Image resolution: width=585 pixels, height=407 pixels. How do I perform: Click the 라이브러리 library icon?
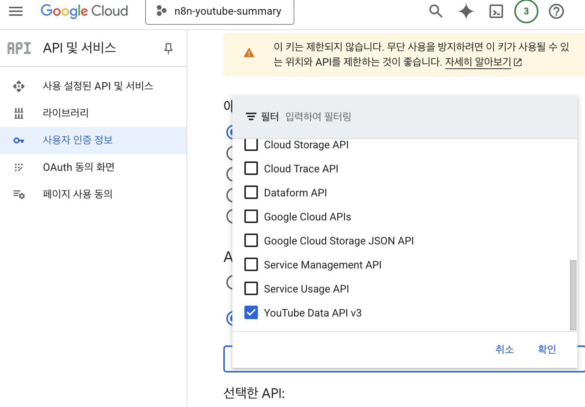(x=19, y=113)
